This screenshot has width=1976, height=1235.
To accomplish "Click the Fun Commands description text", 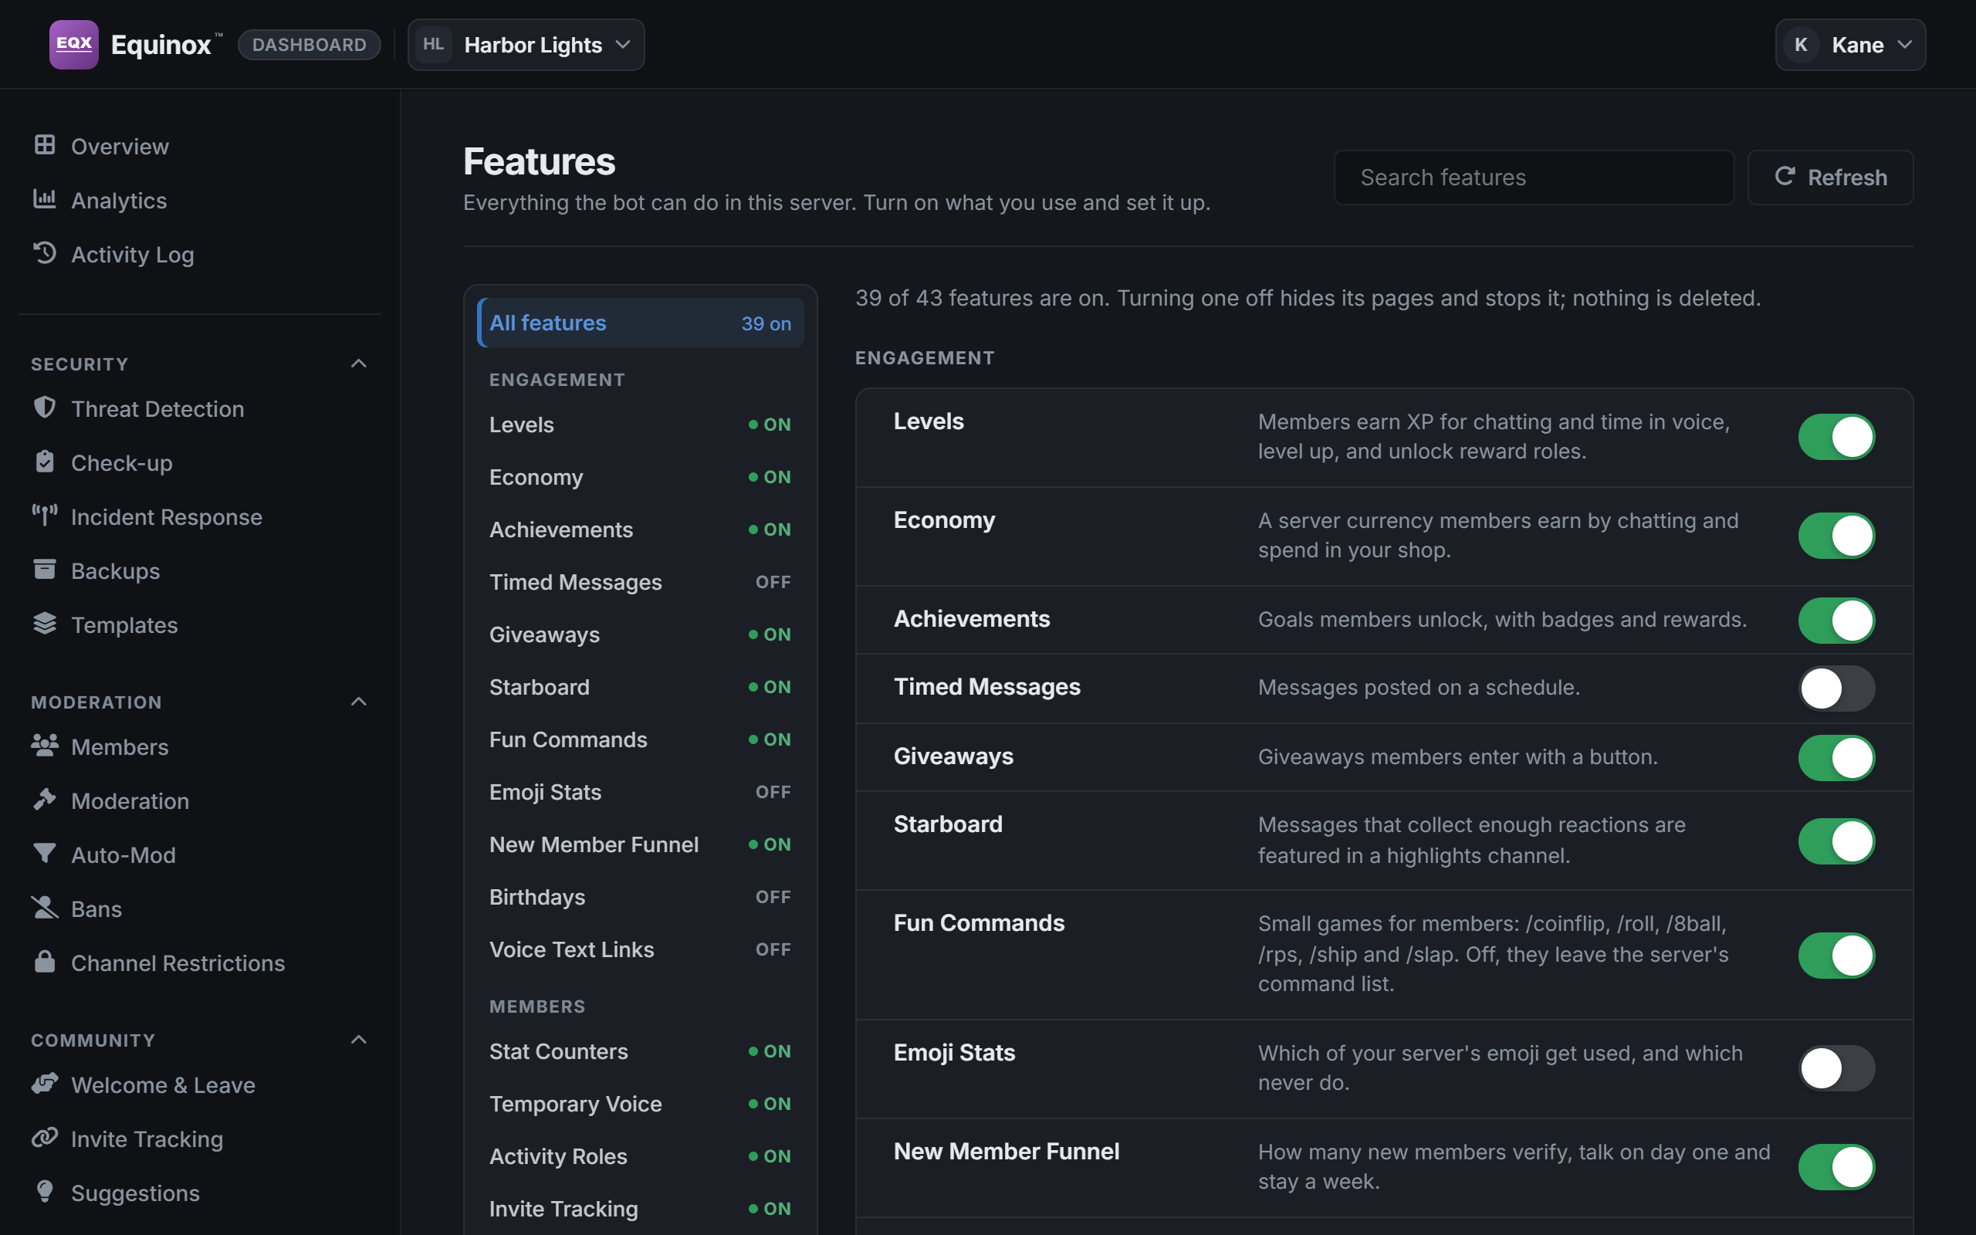I will point(1493,953).
